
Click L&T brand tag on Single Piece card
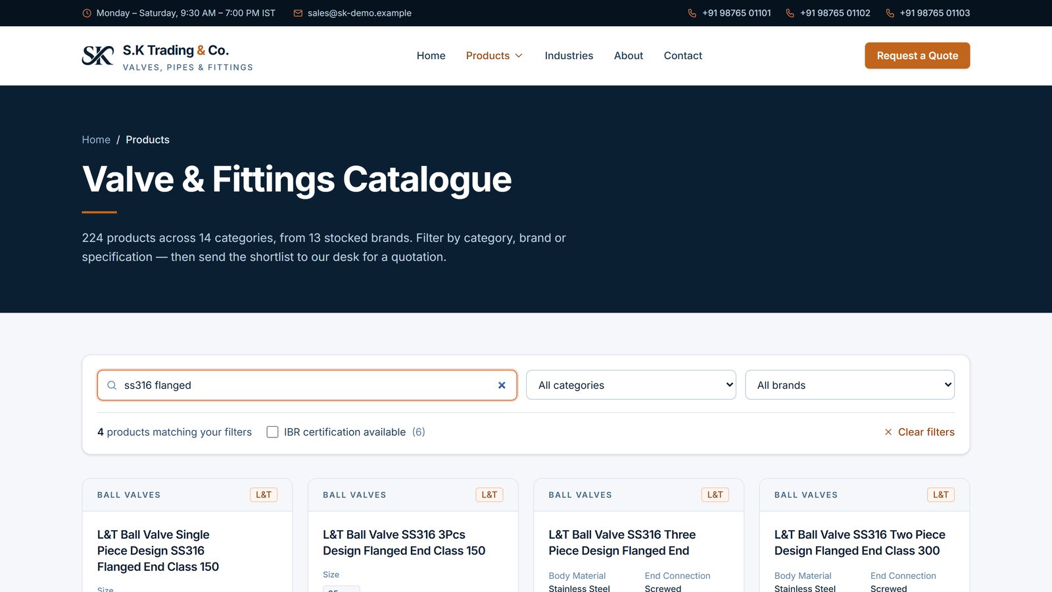click(x=264, y=495)
